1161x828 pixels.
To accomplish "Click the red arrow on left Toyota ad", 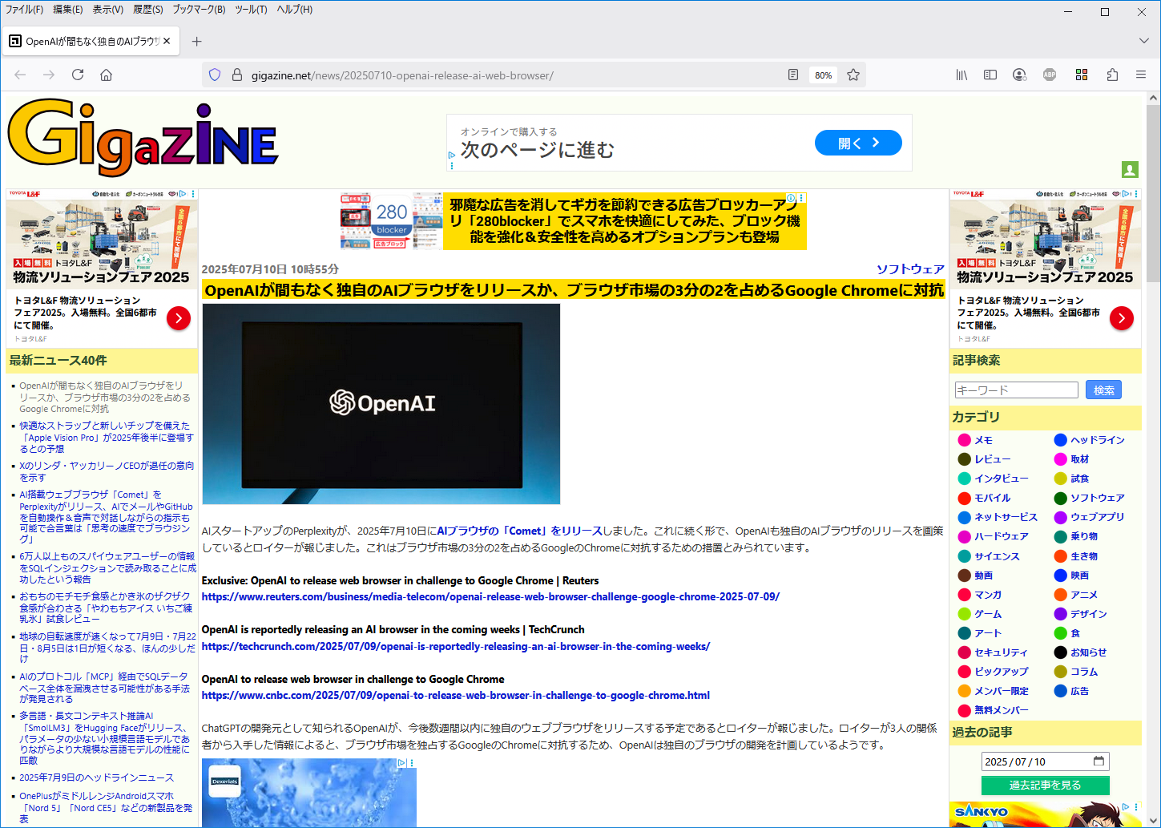I will click(x=178, y=318).
